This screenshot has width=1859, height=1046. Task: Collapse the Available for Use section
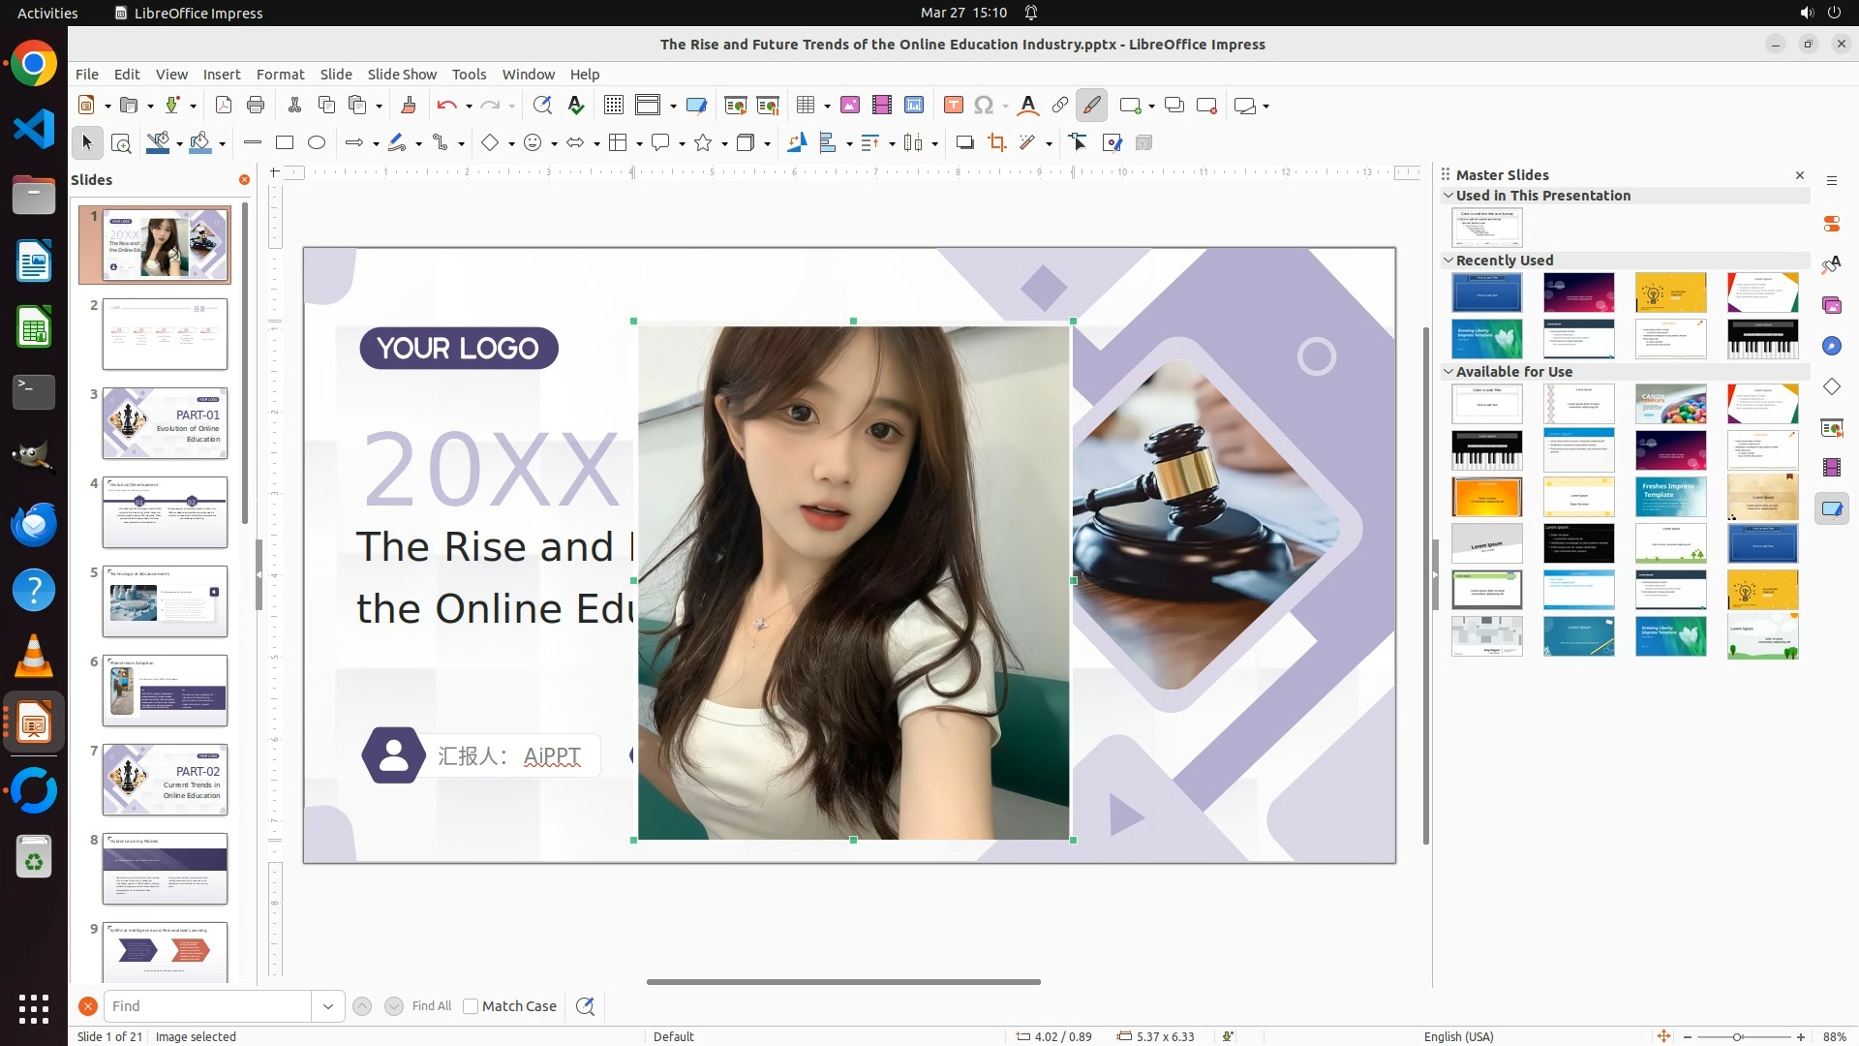point(1448,372)
